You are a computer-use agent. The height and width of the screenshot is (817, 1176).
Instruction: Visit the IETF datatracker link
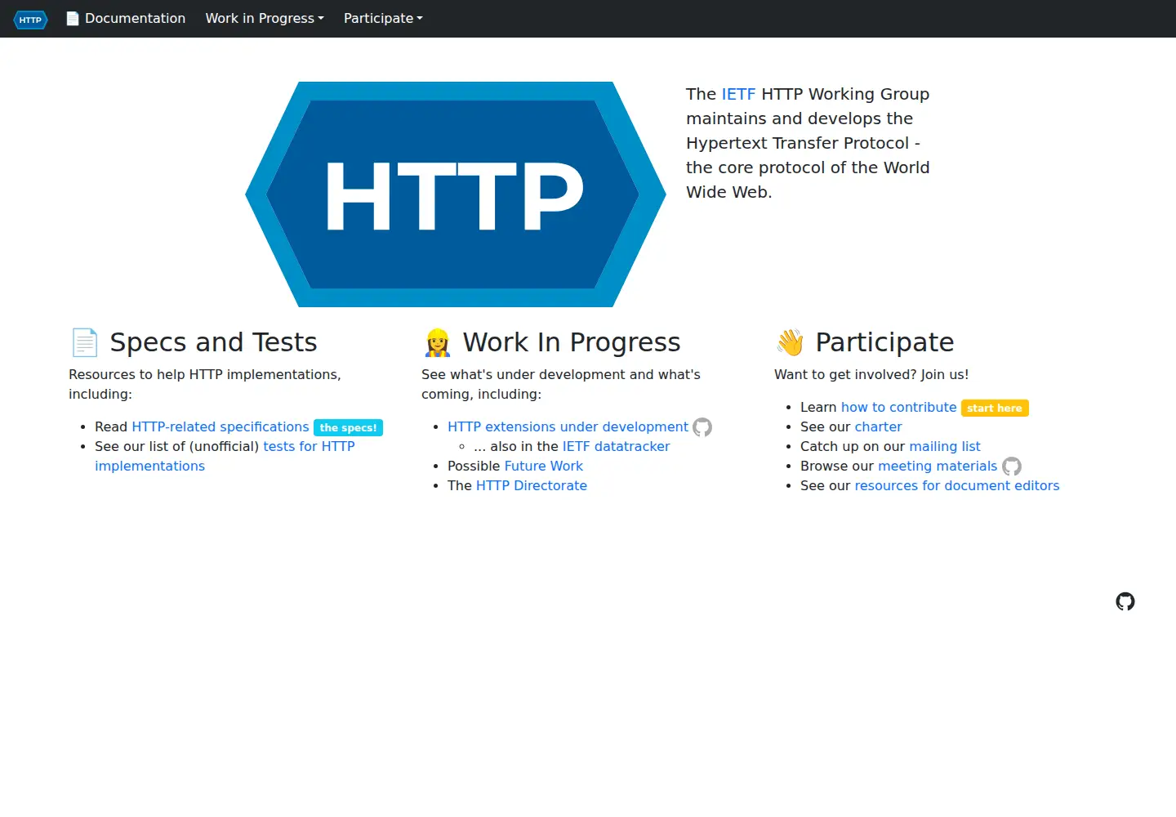616,446
